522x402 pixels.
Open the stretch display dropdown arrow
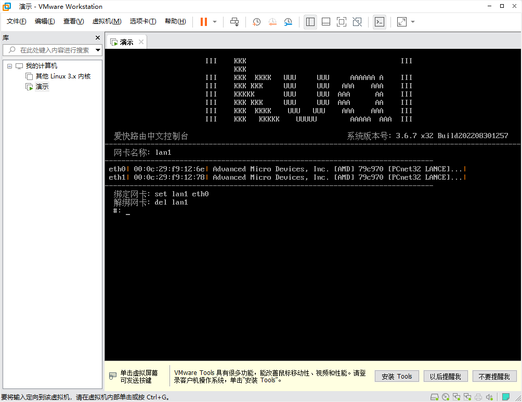[x=413, y=22]
